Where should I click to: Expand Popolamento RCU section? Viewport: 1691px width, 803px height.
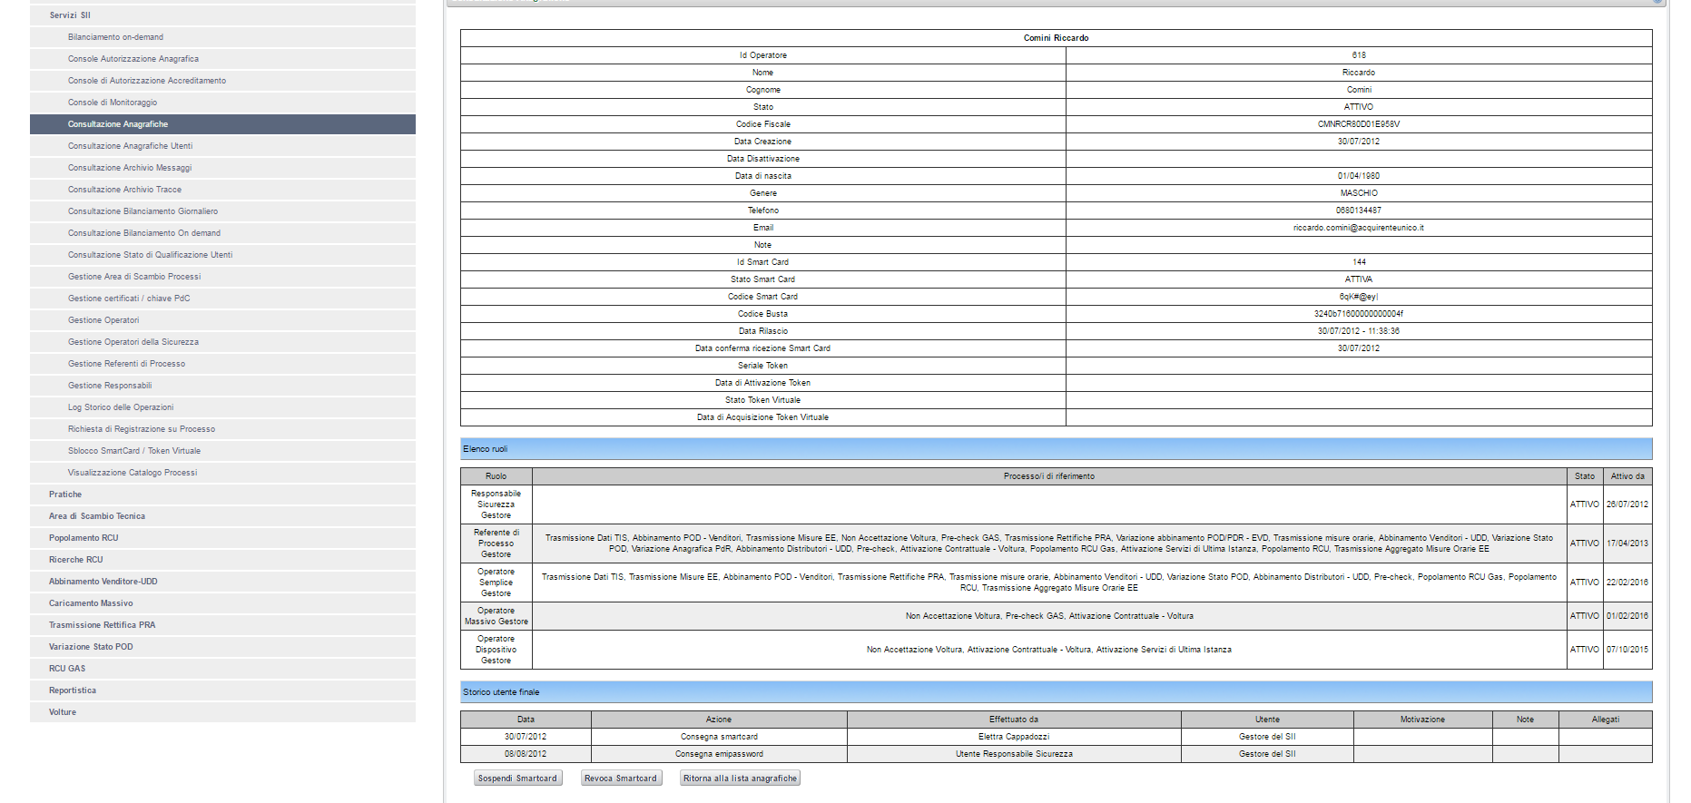pyautogui.click(x=222, y=538)
